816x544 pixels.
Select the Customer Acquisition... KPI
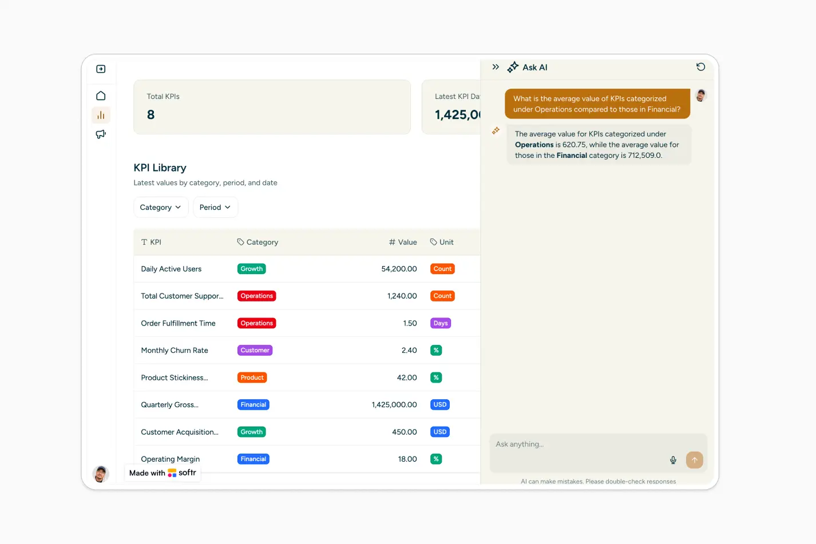[x=180, y=432]
